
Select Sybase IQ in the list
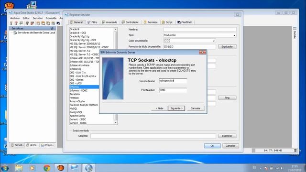coord(76,69)
